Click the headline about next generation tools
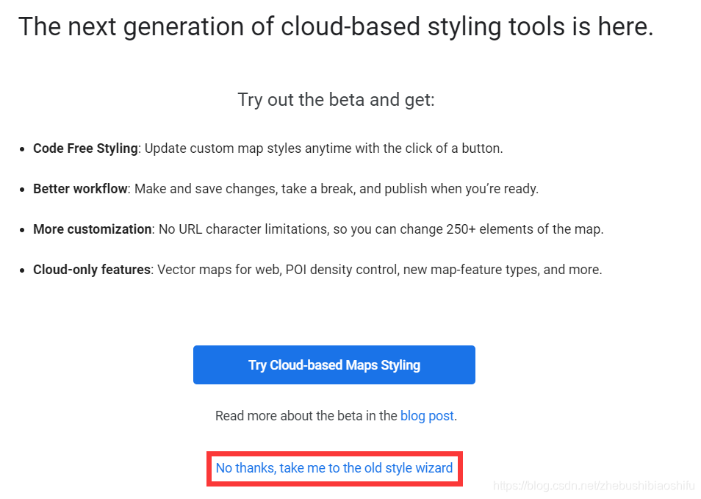 (x=336, y=27)
